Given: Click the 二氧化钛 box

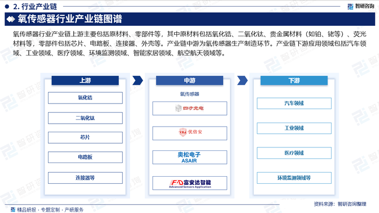Looking at the screenshot, I should point(85,118).
